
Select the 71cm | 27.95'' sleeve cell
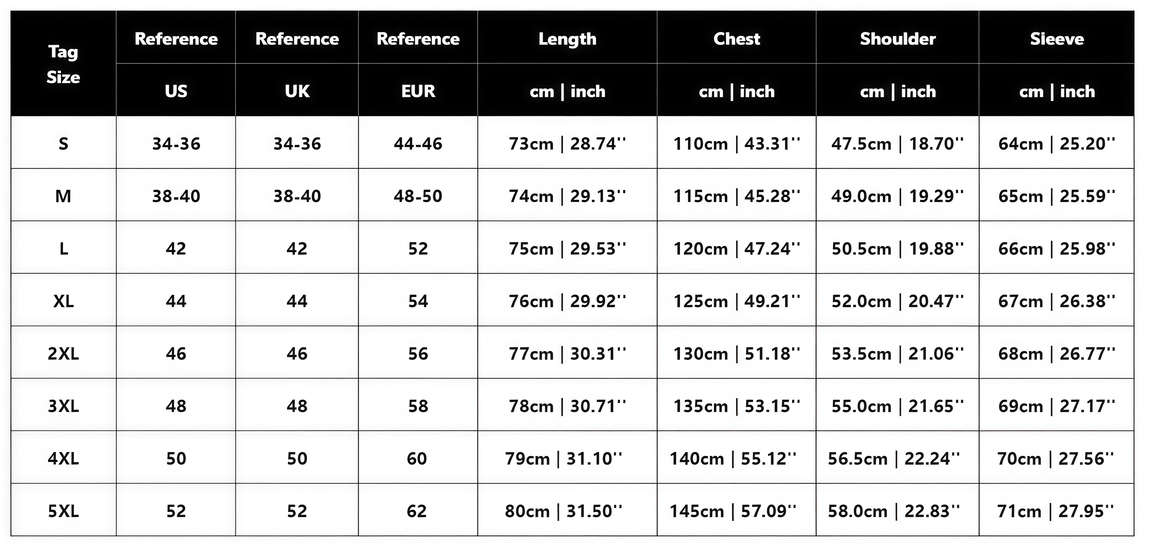(x=1055, y=511)
